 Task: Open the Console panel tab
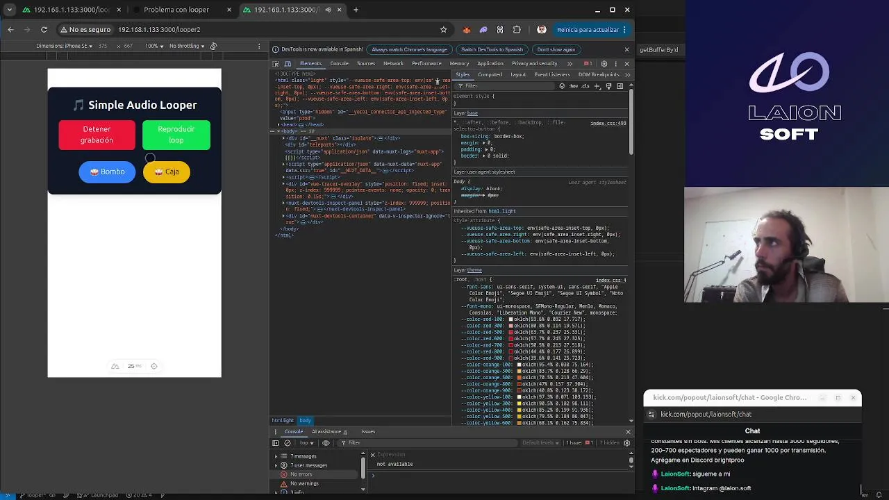pyautogui.click(x=339, y=63)
